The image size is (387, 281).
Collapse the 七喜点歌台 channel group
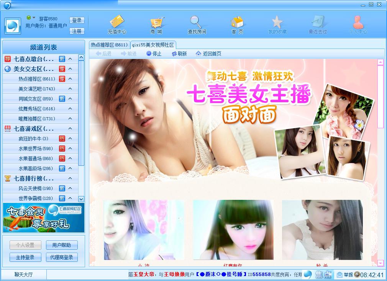(x=70, y=59)
